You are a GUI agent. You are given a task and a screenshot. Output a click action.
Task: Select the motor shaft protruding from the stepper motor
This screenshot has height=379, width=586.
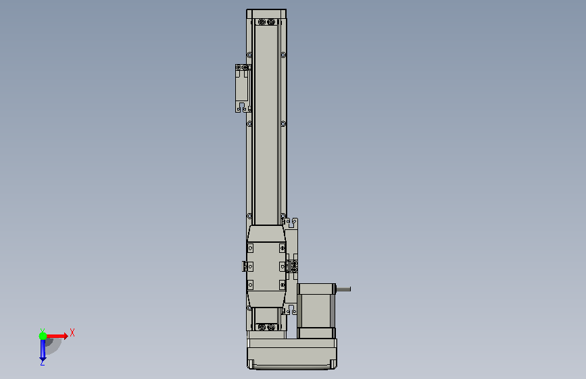[343, 289]
